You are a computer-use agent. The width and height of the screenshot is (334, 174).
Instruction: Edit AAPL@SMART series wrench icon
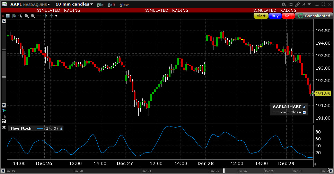click(304, 107)
